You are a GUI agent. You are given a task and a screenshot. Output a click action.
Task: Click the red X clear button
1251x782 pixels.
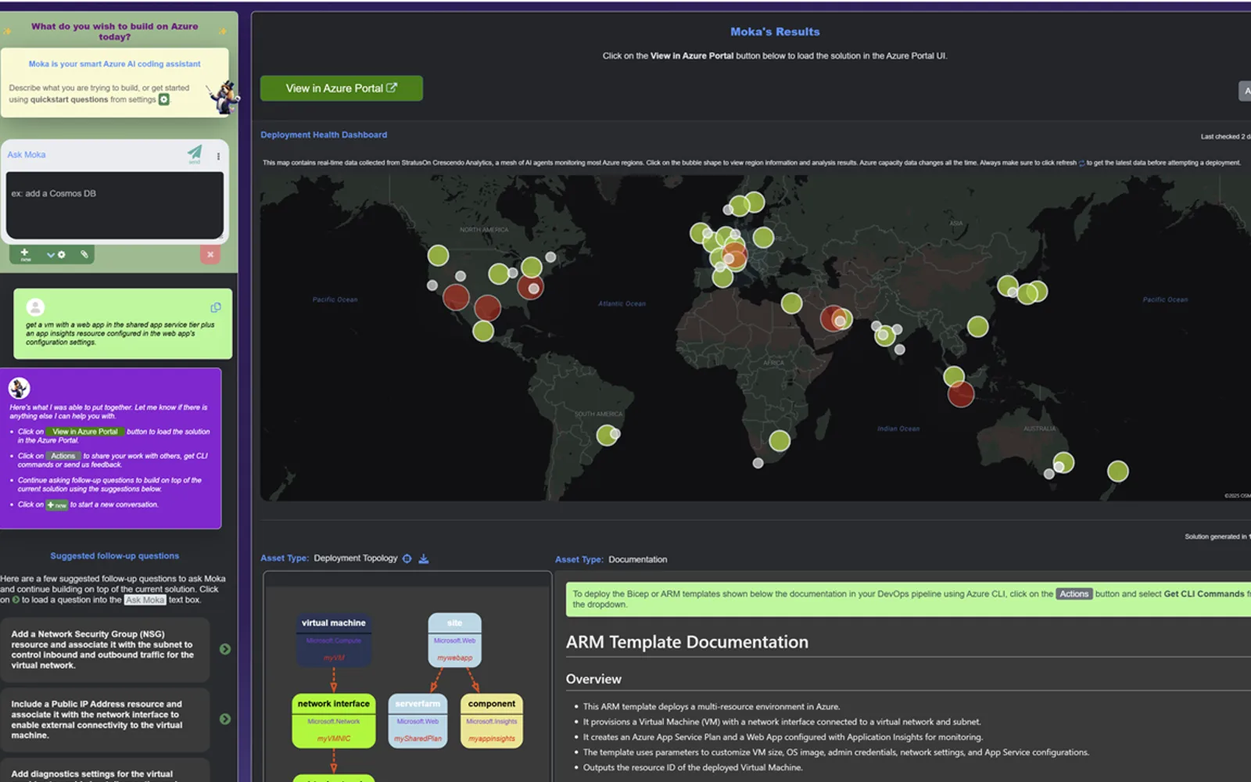210,254
